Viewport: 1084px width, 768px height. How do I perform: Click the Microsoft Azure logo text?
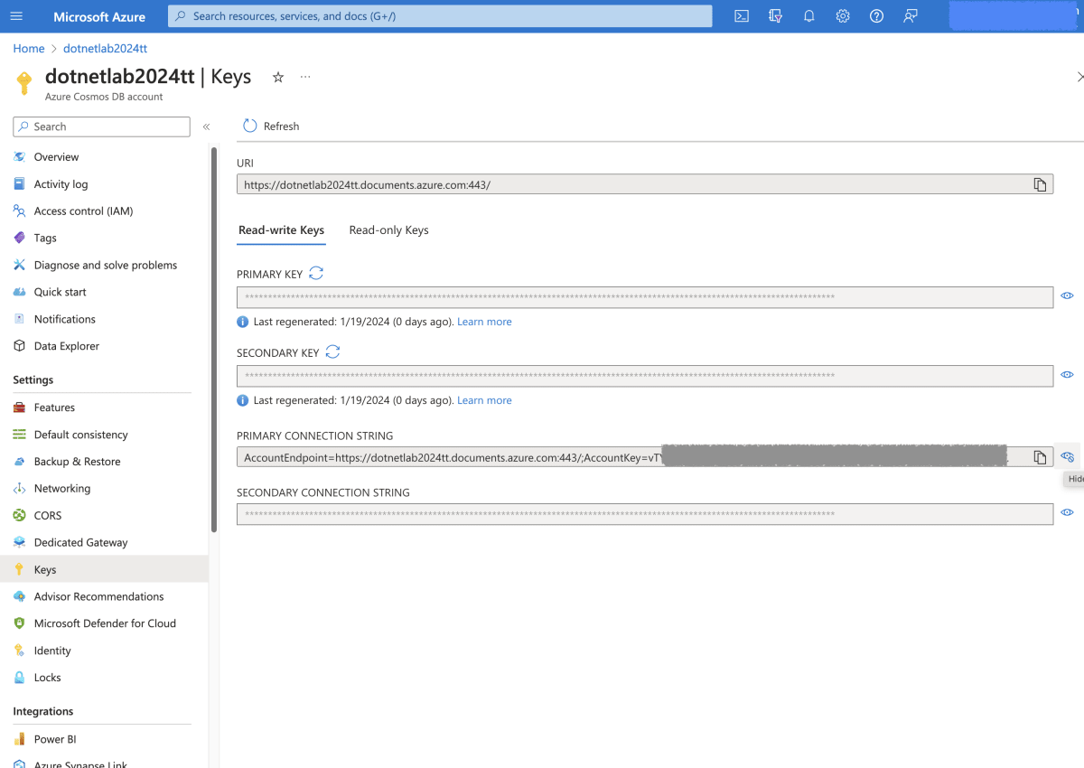[x=99, y=17]
